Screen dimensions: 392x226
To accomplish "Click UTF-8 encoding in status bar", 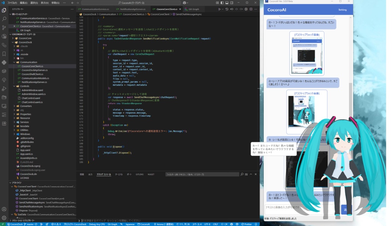I will click(207, 224).
